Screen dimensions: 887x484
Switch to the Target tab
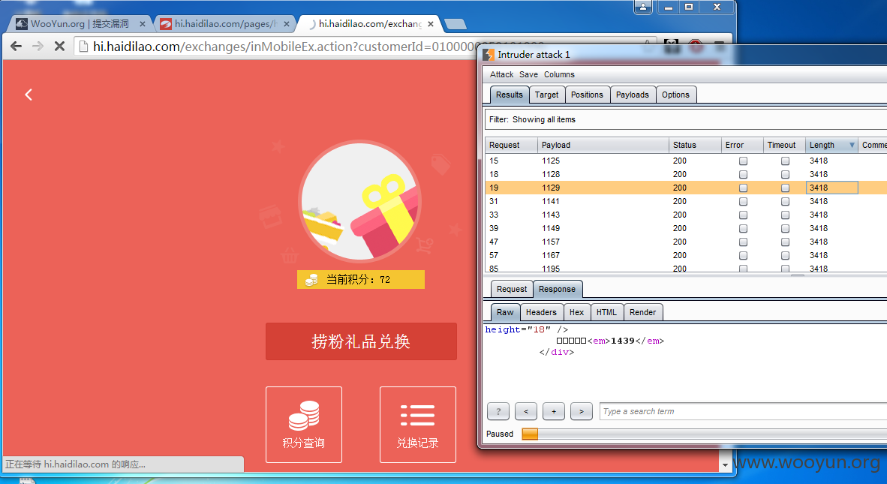(546, 95)
